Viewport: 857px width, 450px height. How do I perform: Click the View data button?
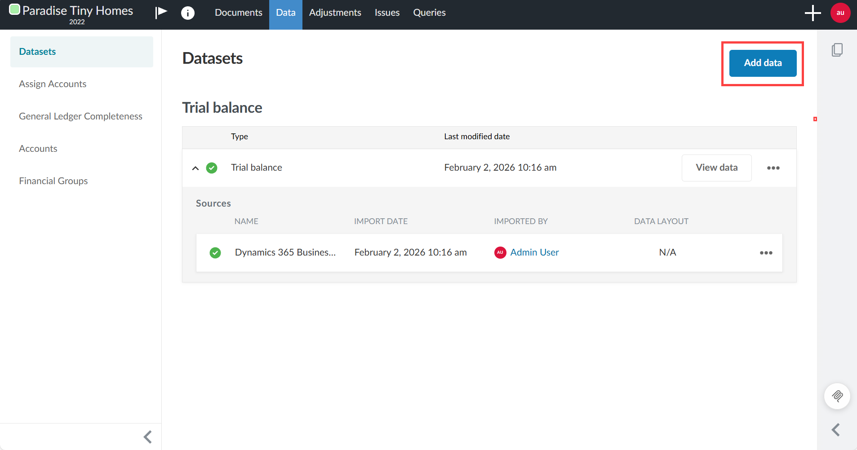point(716,168)
